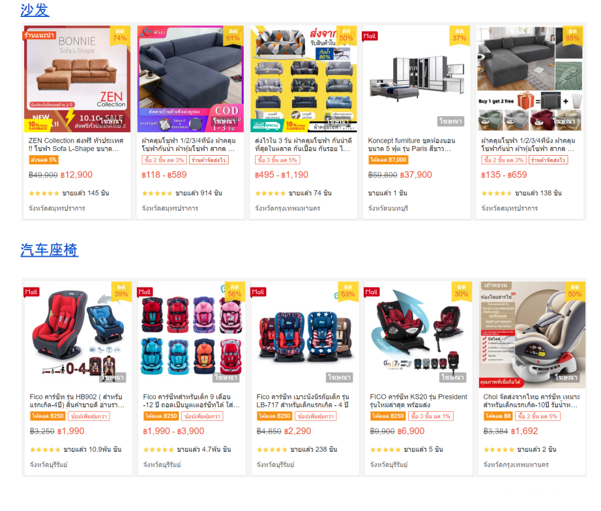Click the Mall badge on Fico HB902
Viewport: 601px width, 511px height.
(31, 292)
